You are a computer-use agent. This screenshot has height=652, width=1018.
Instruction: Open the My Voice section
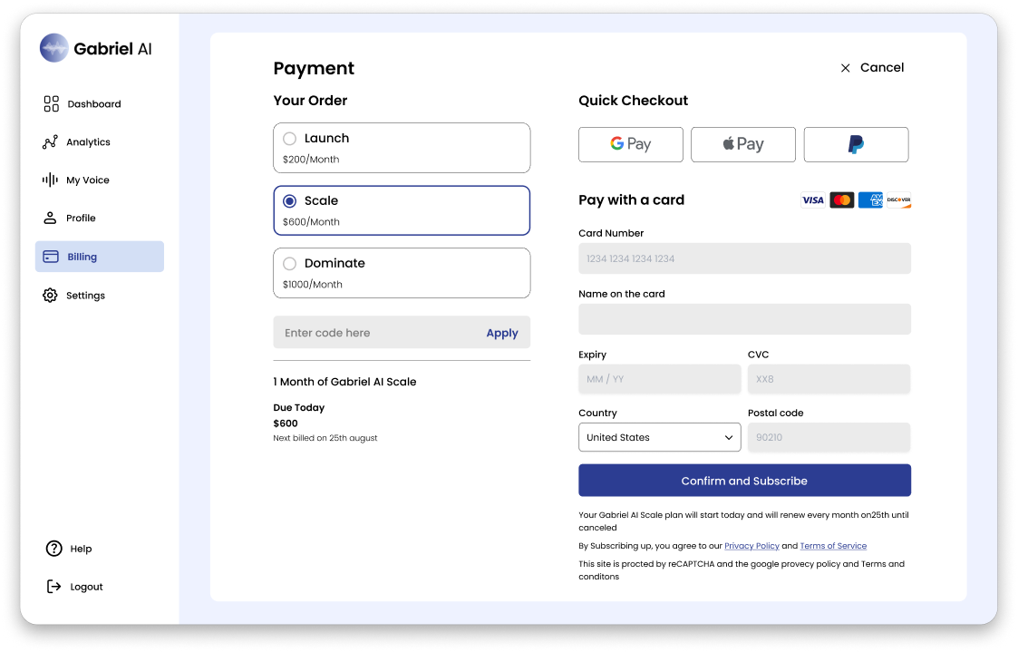click(x=100, y=180)
